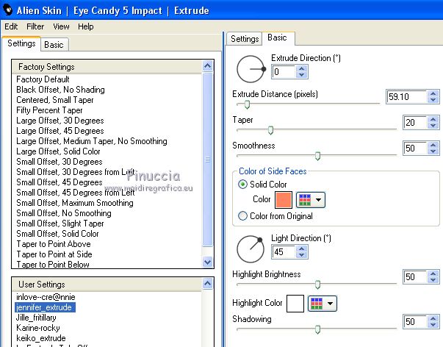Image resolution: width=443 pixels, height=347 pixels.
Task: Select inlove--cre@nnie user setting
Action: click(x=46, y=297)
